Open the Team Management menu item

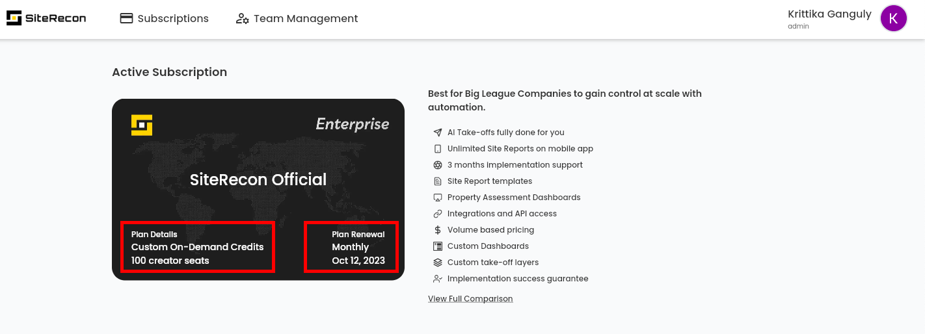(x=297, y=18)
